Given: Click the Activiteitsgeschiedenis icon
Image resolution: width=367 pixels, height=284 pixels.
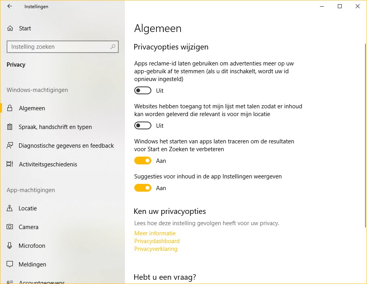Looking at the screenshot, I should click(10, 164).
